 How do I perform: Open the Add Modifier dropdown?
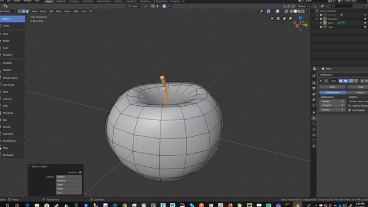pos(343,75)
